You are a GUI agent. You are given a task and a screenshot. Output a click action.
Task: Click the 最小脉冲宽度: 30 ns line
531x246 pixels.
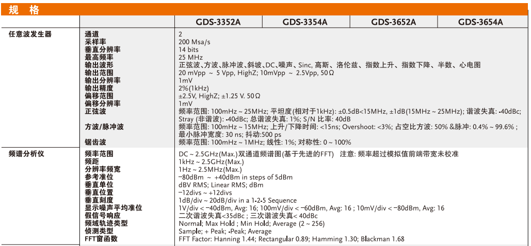[x=230, y=135]
